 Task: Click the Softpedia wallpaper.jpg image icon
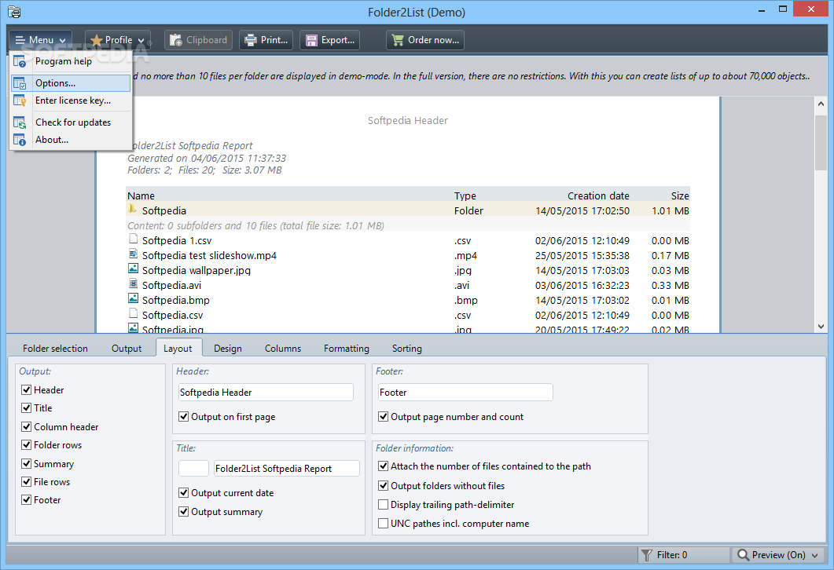click(x=133, y=269)
